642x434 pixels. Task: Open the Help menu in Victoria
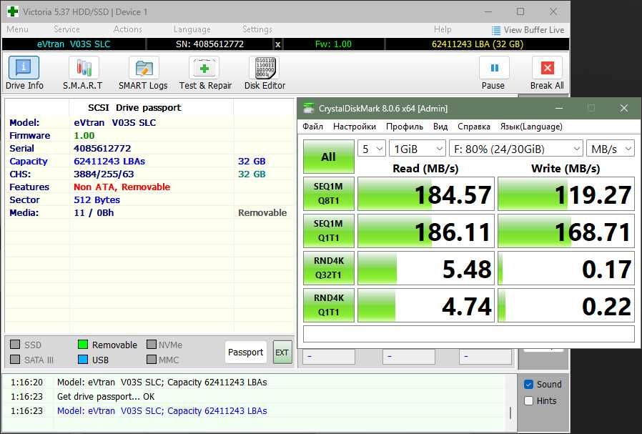coord(443,29)
